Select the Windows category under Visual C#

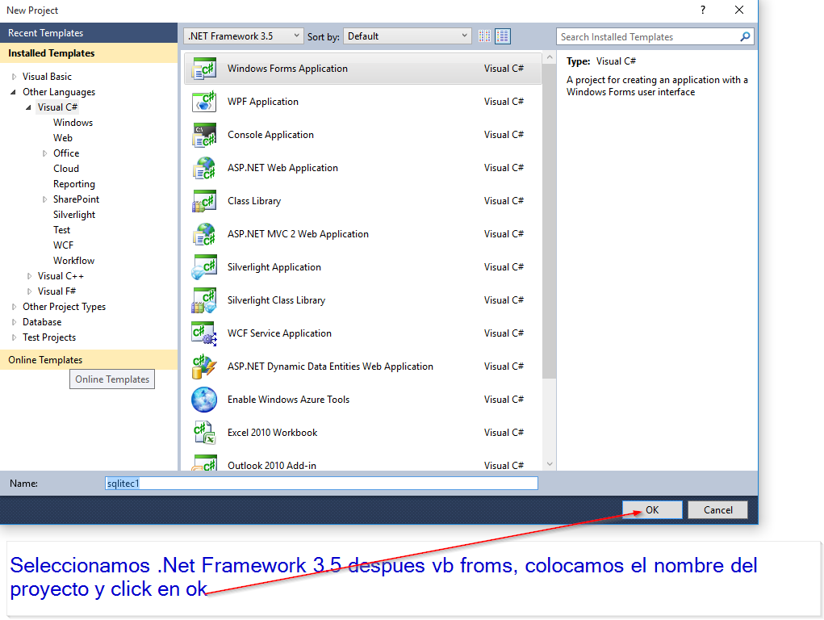point(73,123)
